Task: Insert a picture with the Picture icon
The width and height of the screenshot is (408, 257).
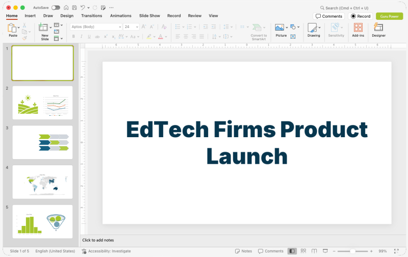Action: point(279,28)
